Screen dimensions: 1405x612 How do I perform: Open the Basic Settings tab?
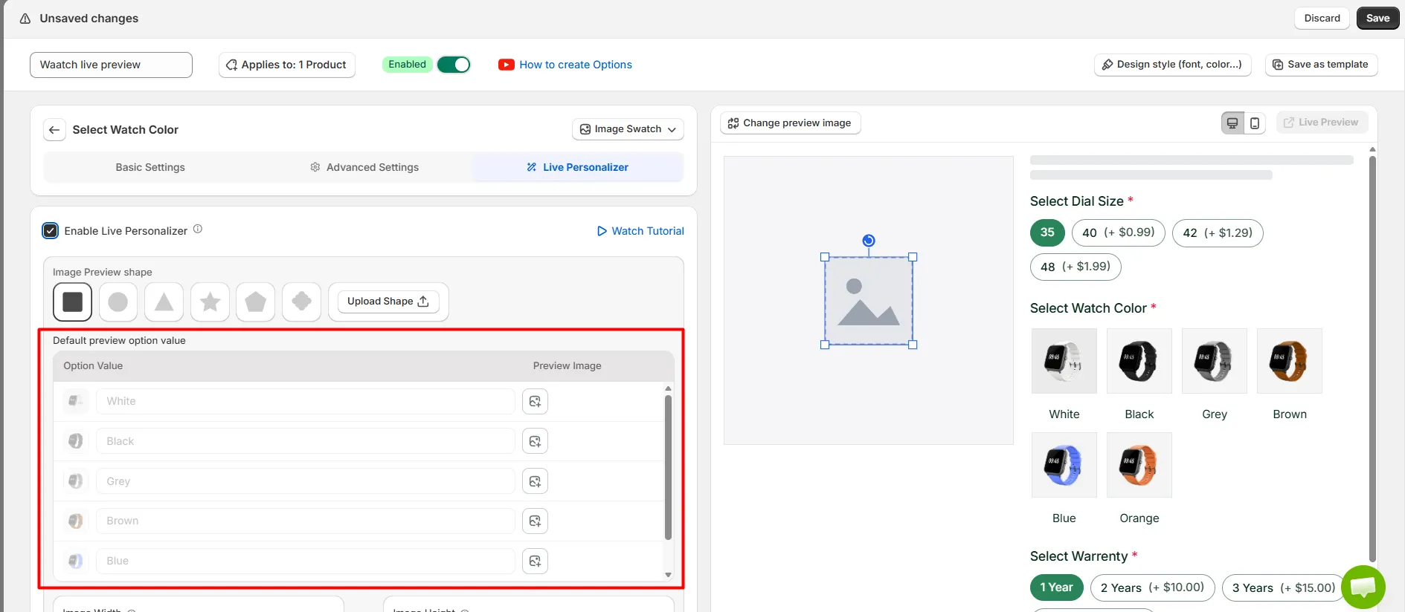[x=150, y=167]
